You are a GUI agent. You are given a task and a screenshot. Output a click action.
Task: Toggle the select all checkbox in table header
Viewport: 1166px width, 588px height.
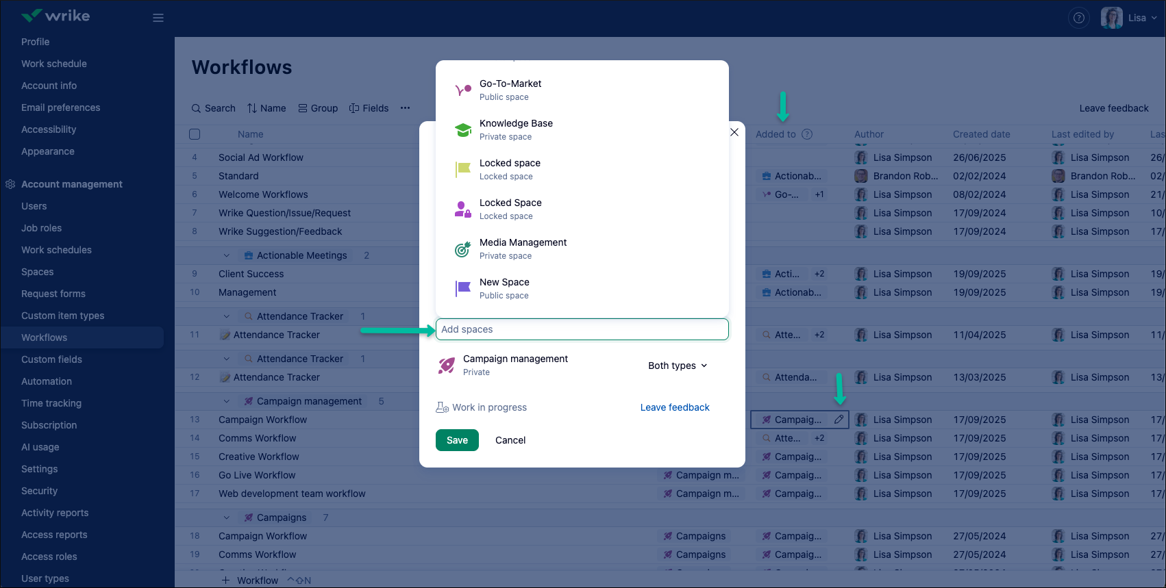click(x=195, y=134)
